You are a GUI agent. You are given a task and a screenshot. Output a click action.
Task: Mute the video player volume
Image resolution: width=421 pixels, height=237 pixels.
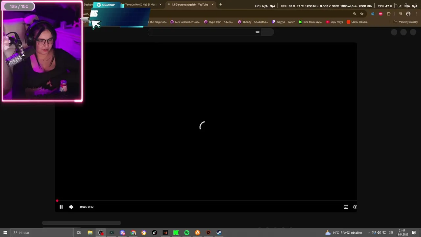pyautogui.click(x=71, y=207)
